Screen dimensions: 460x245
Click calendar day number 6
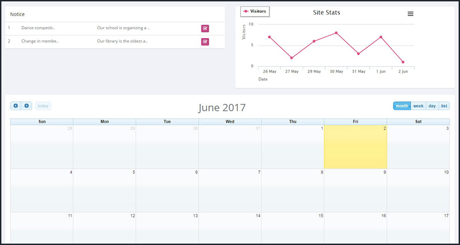click(x=196, y=173)
